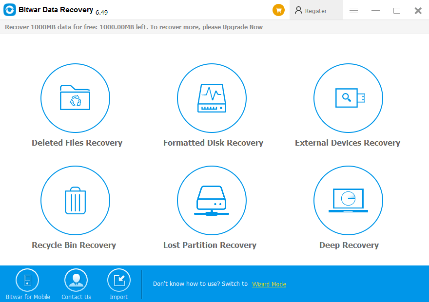Click the Contact Us label
The height and width of the screenshot is (302, 429).
coord(76,297)
